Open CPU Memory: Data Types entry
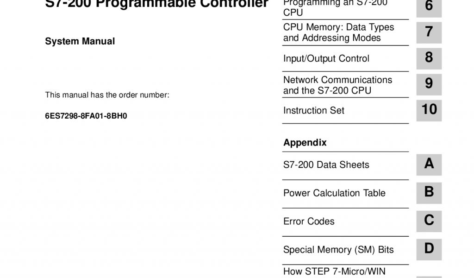Viewport: 474px width, 278px height. pos(338,32)
